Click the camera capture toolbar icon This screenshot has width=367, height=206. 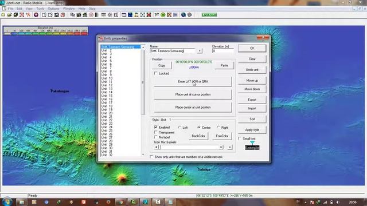click(79, 15)
